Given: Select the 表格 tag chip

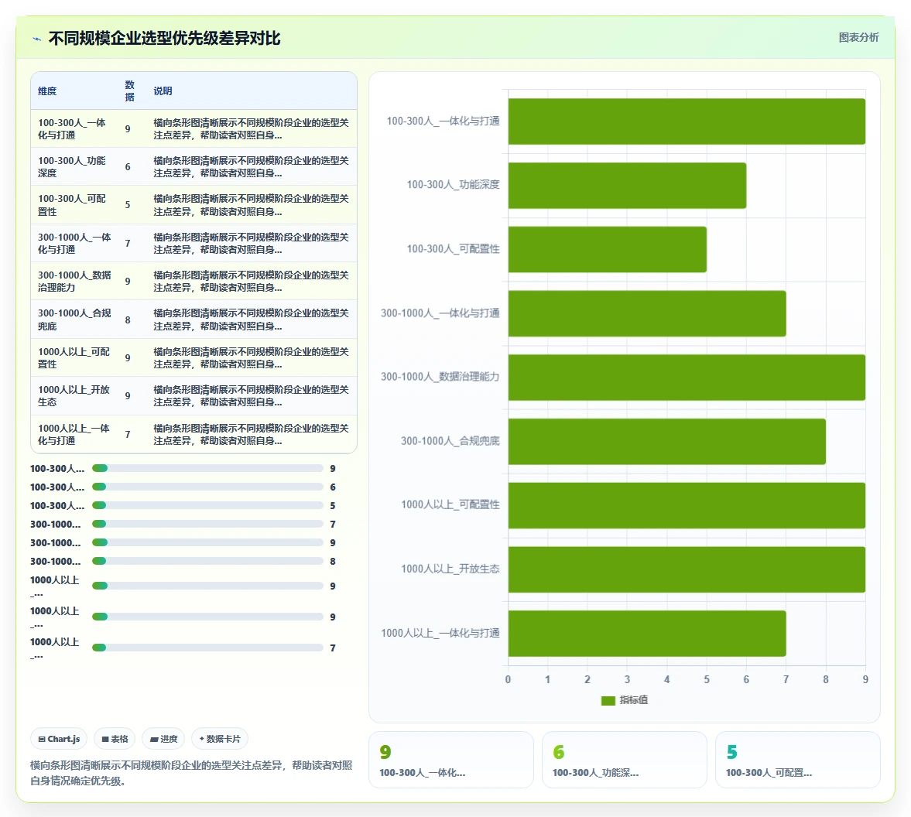Looking at the screenshot, I should point(115,739).
